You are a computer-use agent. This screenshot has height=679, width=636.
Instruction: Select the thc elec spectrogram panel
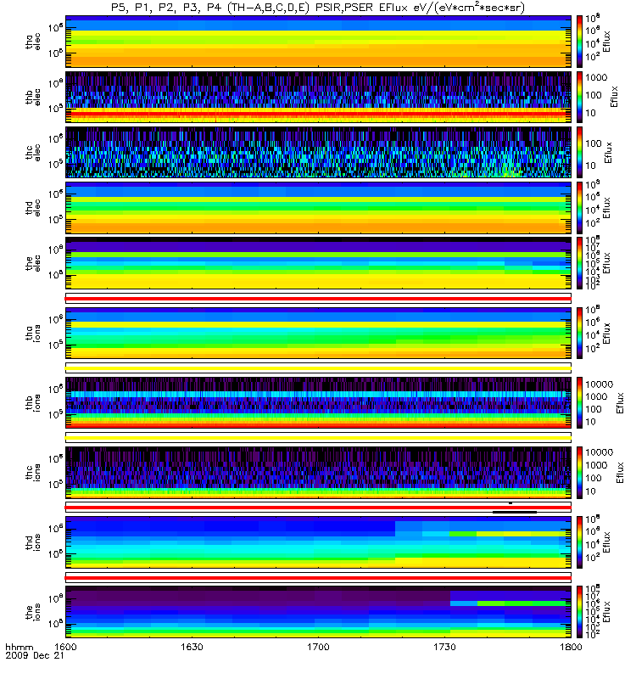click(319, 152)
